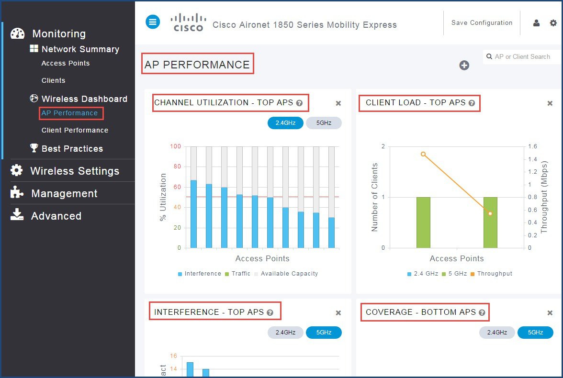
Task: Open help for Client Load widget
Action: tap(472, 103)
